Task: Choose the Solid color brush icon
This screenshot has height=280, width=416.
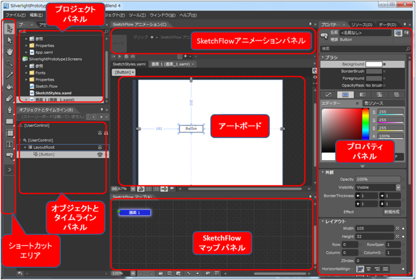Action: [x=345, y=95]
